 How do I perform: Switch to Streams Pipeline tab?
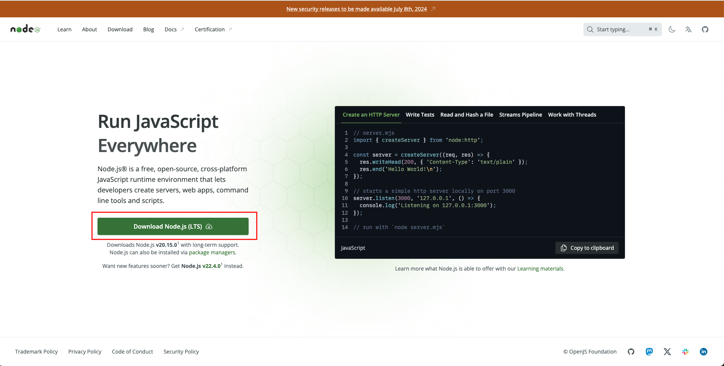coord(521,115)
